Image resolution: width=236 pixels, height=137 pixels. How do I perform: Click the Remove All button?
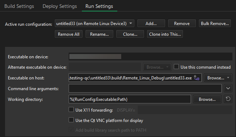coord(69,34)
